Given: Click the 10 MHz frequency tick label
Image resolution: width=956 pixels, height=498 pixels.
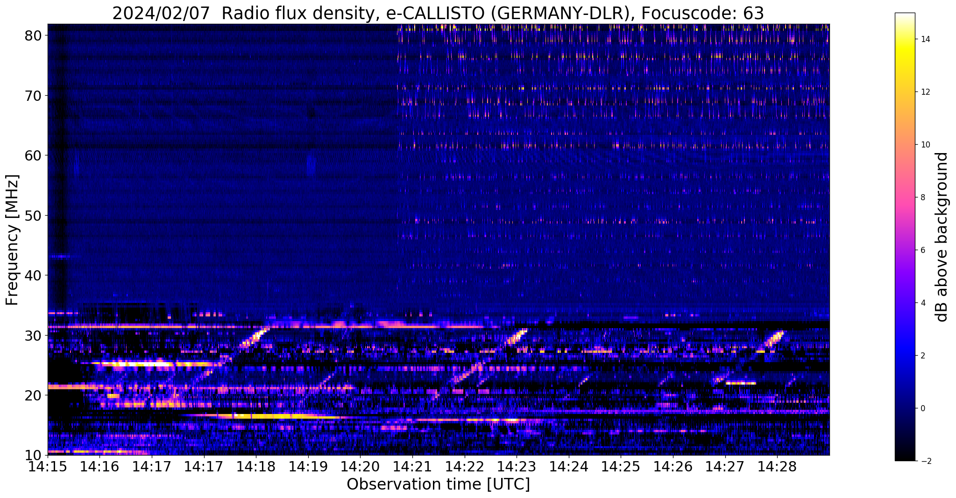Looking at the screenshot, I should pos(33,455).
